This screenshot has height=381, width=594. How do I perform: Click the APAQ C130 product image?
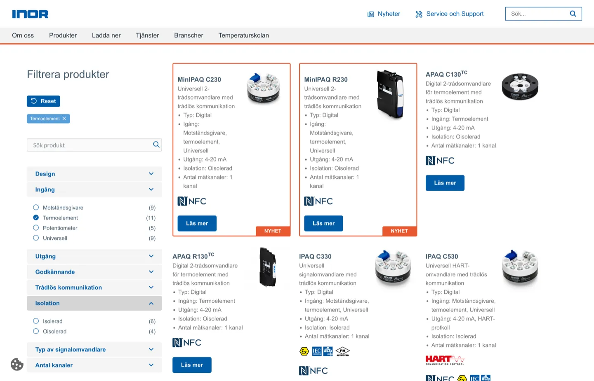[520, 86]
